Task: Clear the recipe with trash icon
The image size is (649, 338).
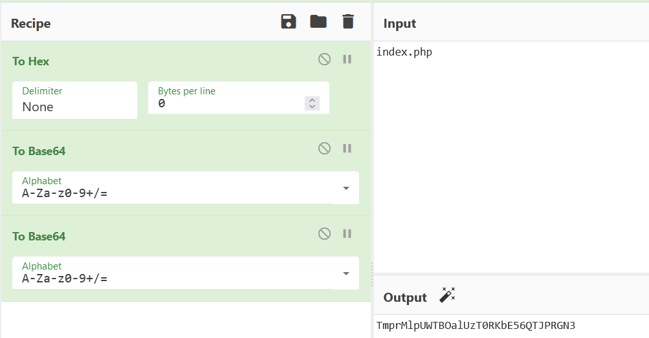Action: click(x=348, y=22)
